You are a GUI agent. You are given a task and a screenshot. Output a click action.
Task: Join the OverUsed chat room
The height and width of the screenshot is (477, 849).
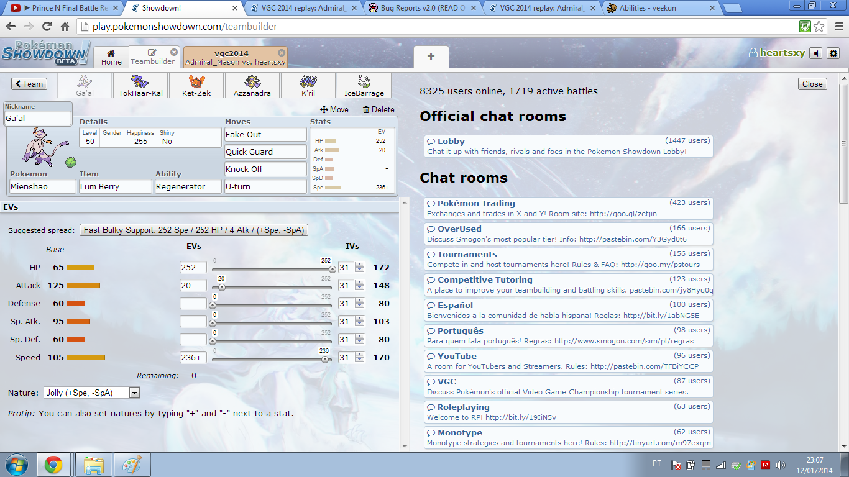[x=568, y=234]
